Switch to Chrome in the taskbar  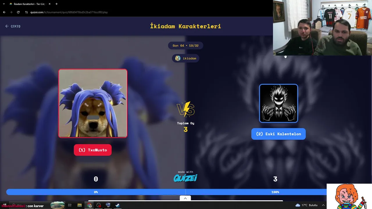coord(89,205)
